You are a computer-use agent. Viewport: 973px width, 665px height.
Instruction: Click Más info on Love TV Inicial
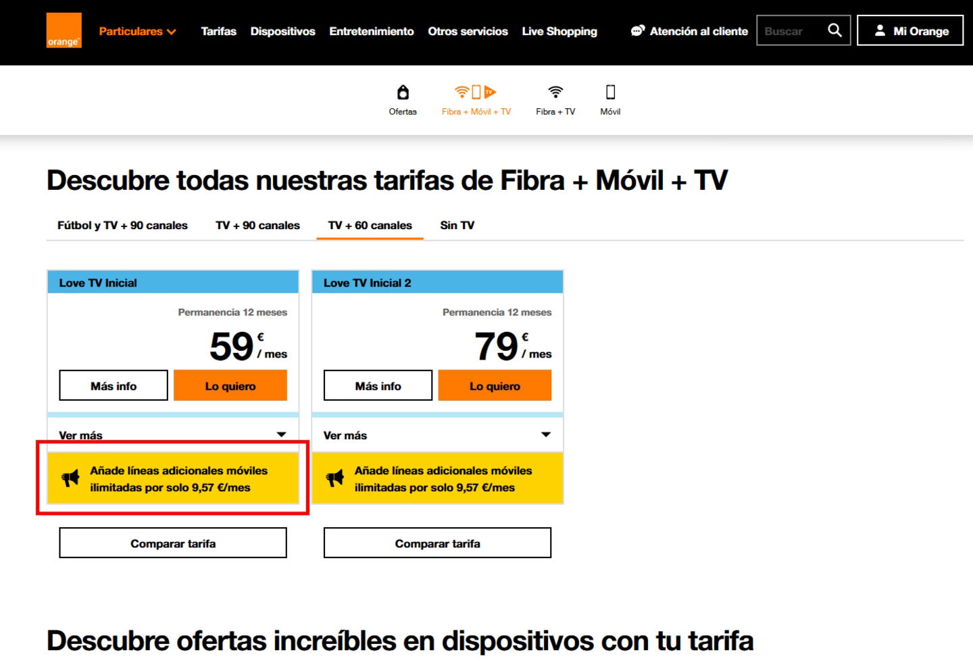[114, 385]
